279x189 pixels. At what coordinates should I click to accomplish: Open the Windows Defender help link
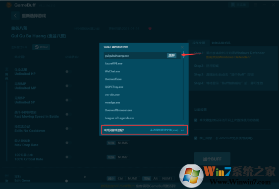click(228, 57)
